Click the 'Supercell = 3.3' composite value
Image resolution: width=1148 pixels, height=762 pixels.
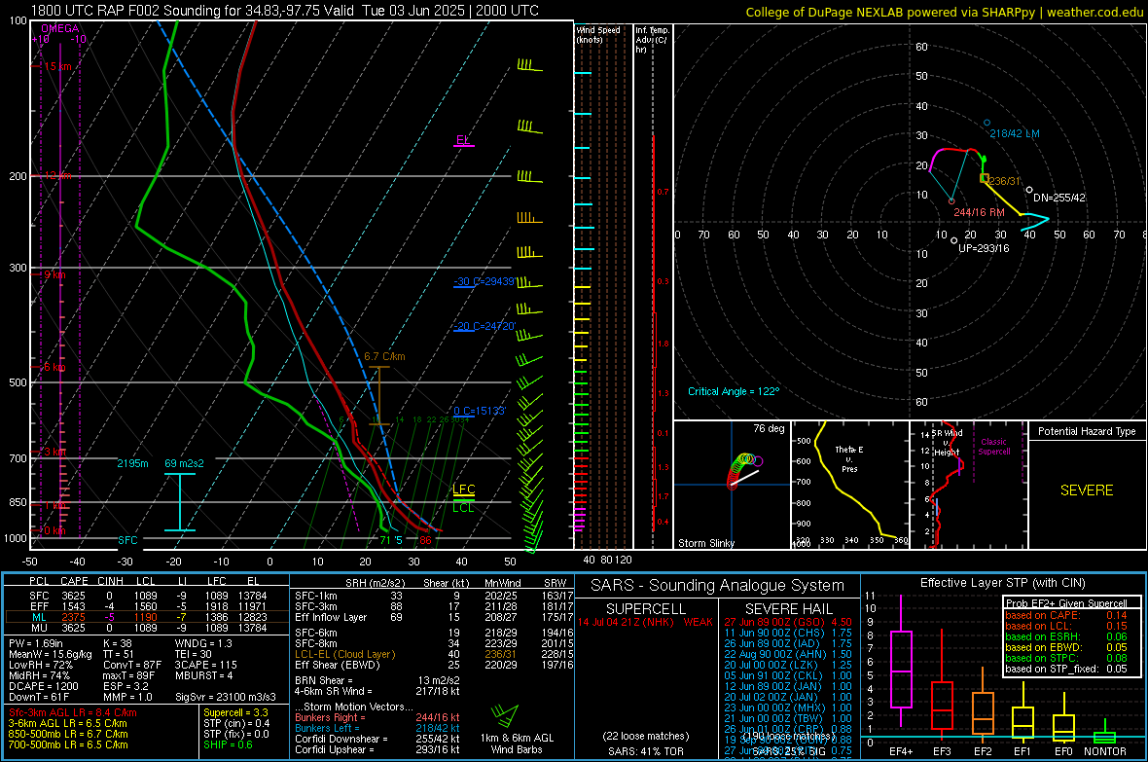(235, 712)
